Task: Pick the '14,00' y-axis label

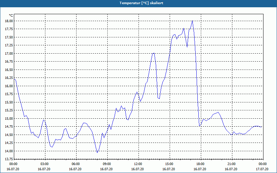Action: click(x=9, y=151)
